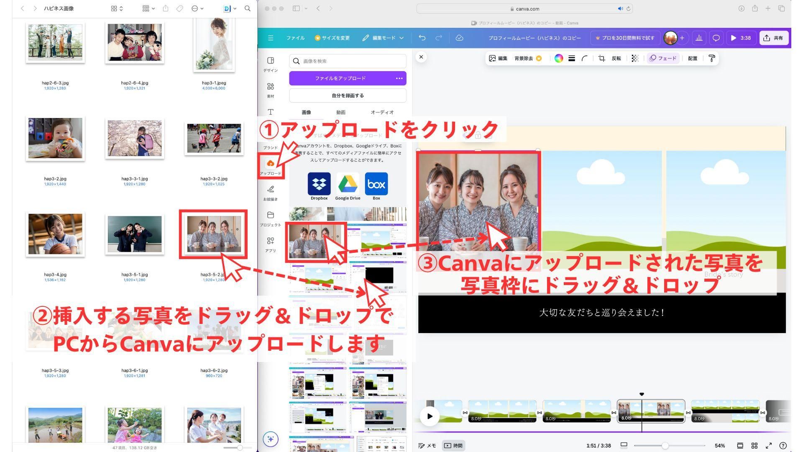Enter fullscreen presentation view icon

tap(769, 445)
